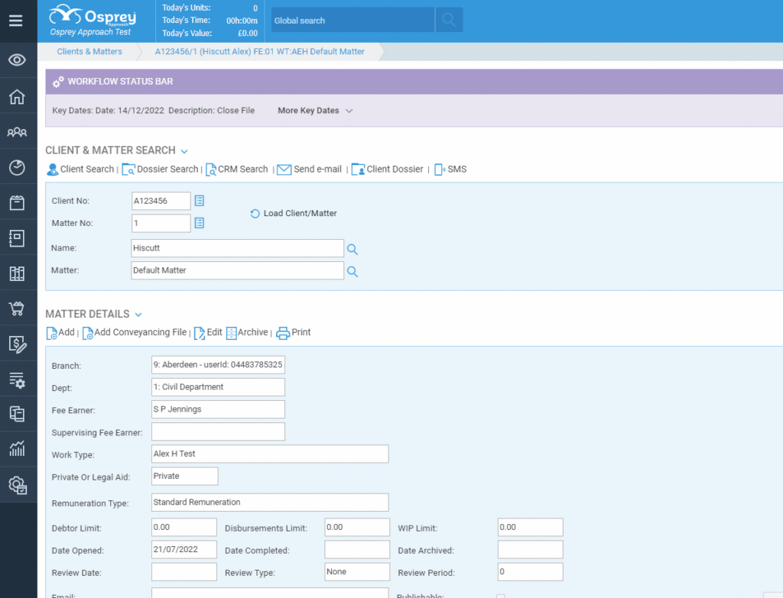
Task: Archive the matter
Action: (x=247, y=333)
